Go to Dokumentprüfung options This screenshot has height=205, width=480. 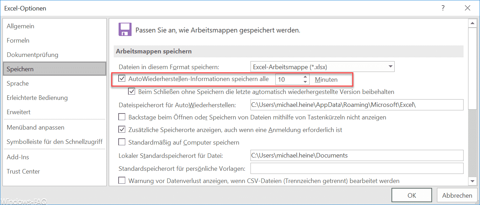[55, 55]
